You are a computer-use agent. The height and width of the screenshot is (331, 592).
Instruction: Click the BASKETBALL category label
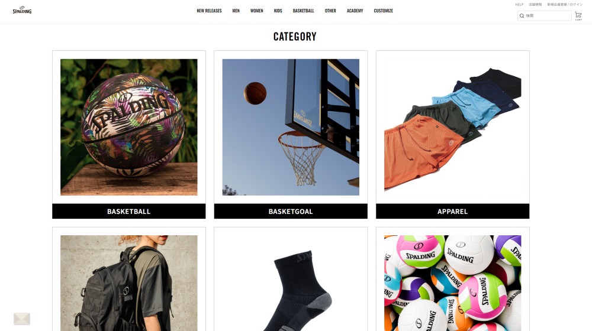pos(128,212)
